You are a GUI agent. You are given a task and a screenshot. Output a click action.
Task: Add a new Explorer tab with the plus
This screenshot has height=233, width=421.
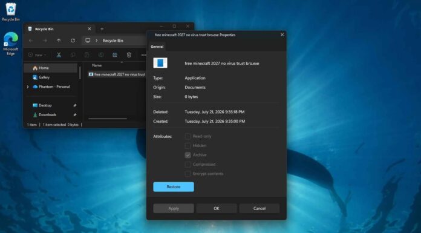(x=102, y=29)
